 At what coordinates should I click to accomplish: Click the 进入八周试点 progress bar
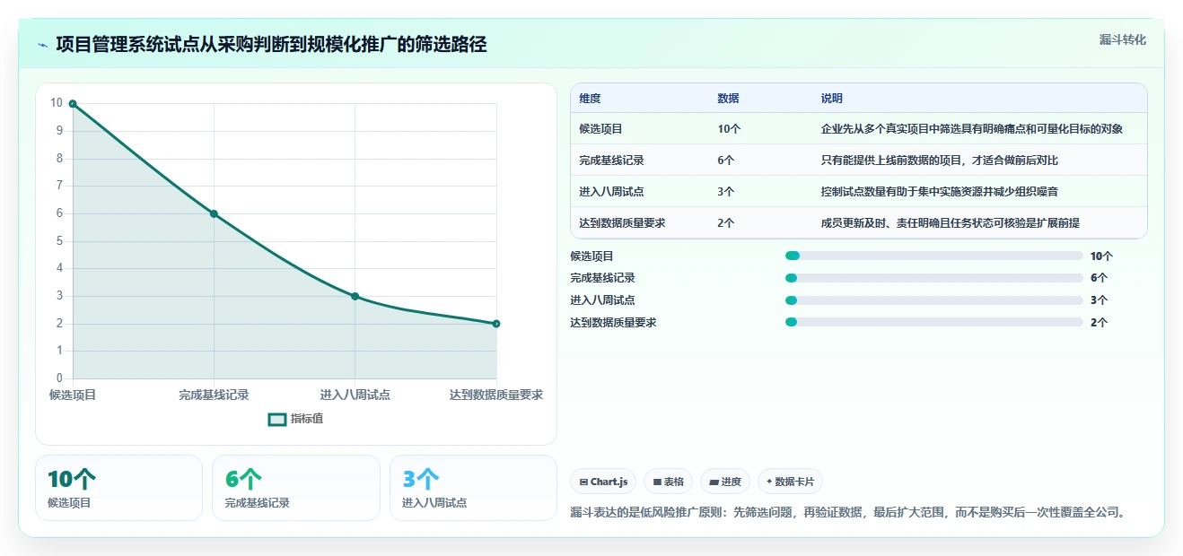[x=933, y=300]
